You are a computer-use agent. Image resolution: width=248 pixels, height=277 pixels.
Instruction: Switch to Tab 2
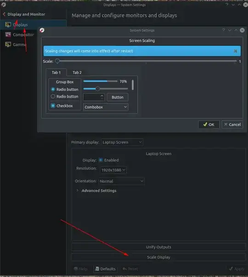[x=77, y=72]
